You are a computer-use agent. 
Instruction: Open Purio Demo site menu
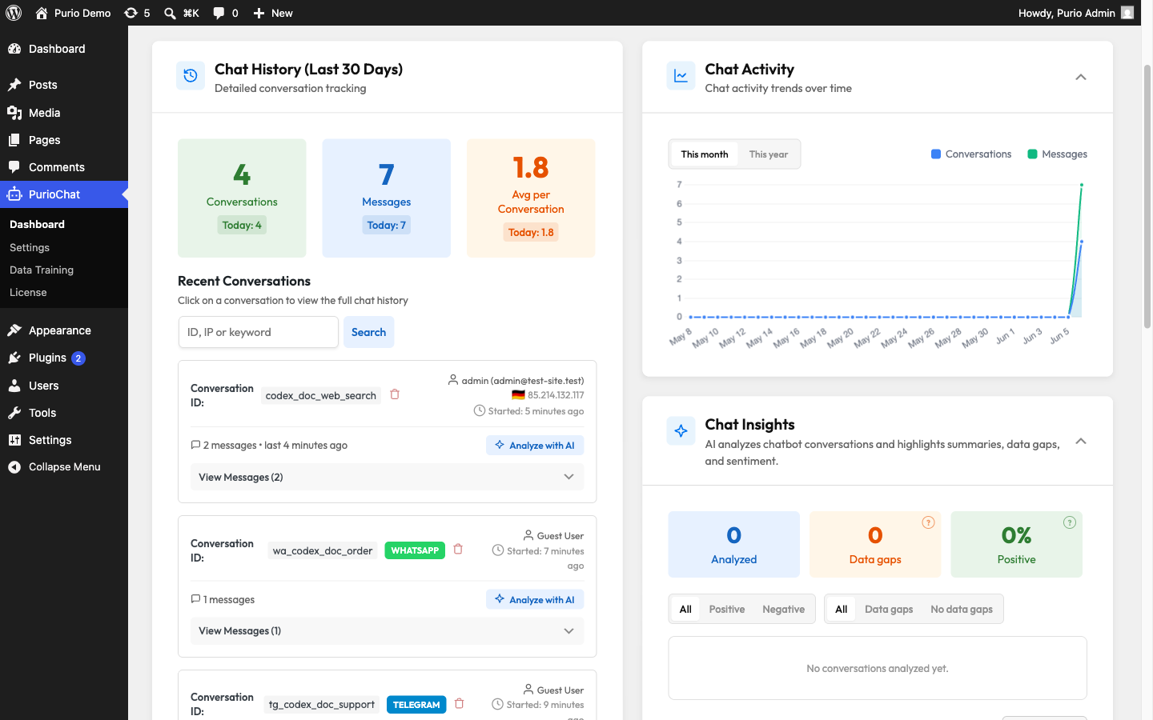[73, 13]
